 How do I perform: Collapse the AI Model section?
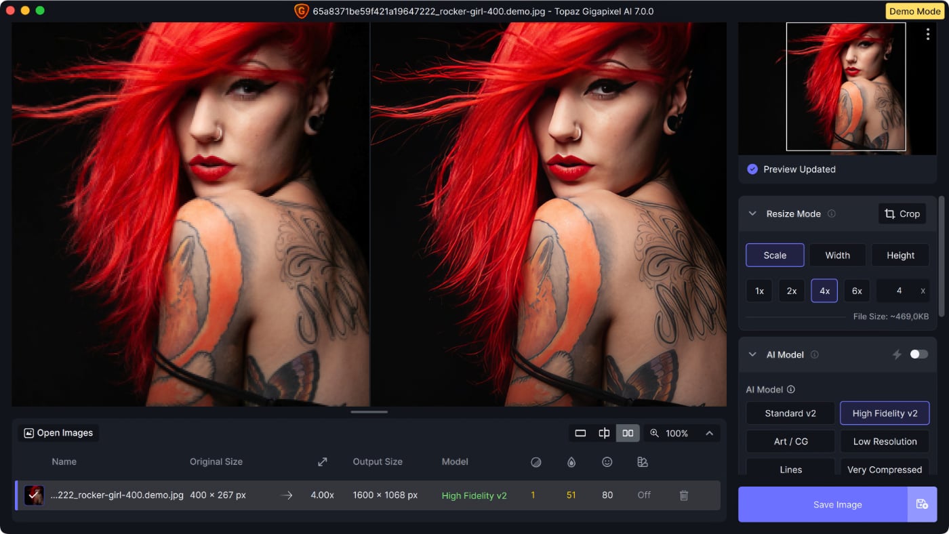(x=752, y=354)
